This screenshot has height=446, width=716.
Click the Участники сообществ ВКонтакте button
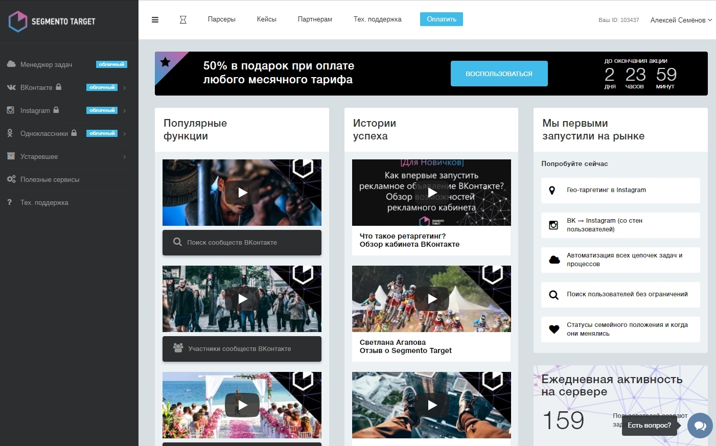(x=242, y=349)
